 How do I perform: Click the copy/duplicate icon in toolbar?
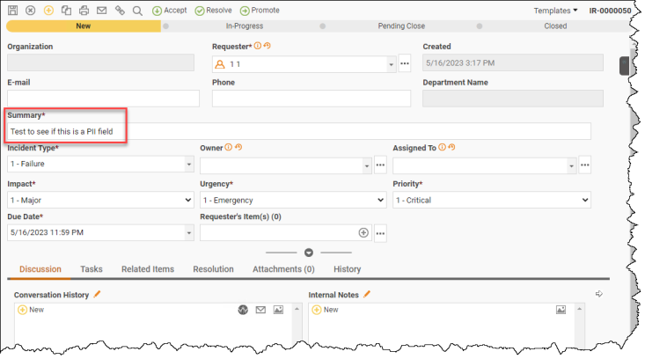66,11
